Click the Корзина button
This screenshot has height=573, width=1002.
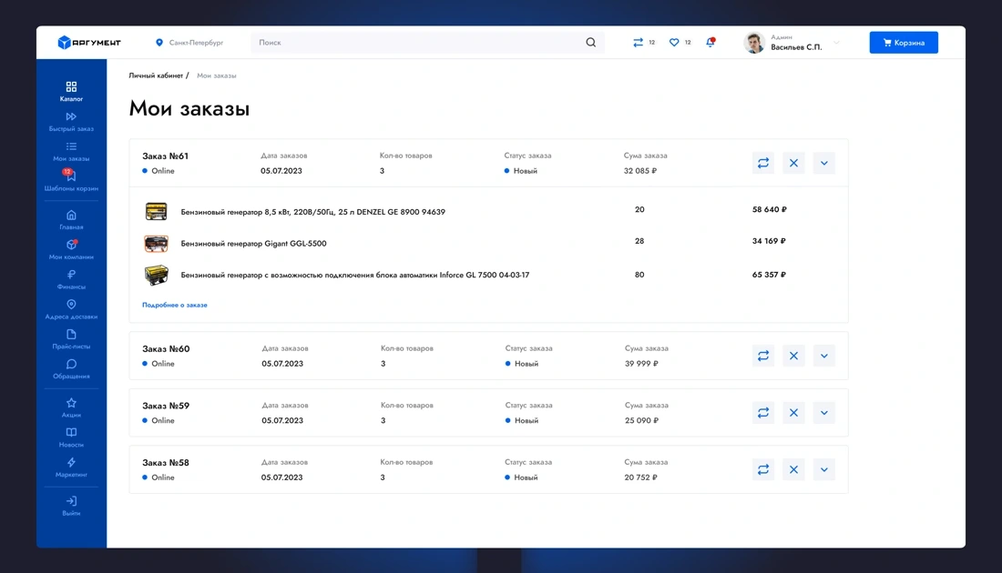[904, 42]
